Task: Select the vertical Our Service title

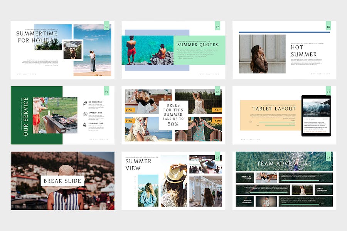Action: pos(26,117)
